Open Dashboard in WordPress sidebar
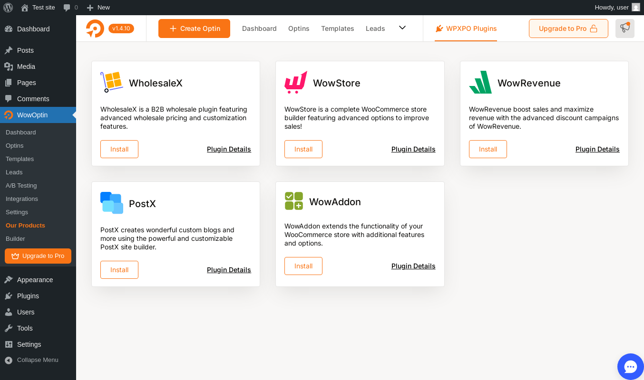 point(38,29)
